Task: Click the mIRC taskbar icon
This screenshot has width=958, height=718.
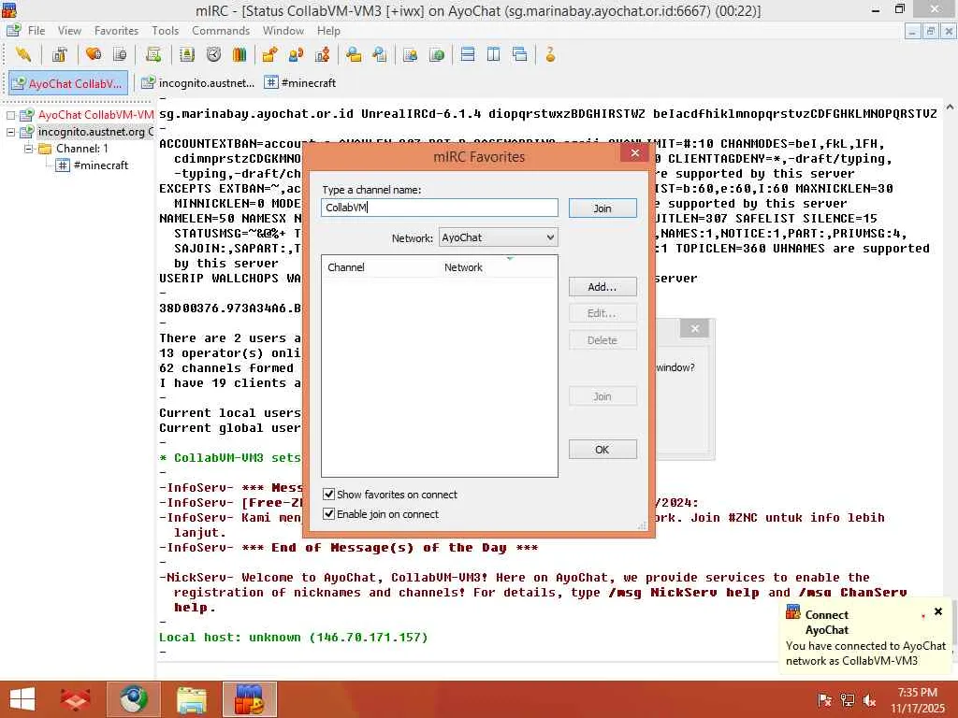Action: [x=250, y=699]
